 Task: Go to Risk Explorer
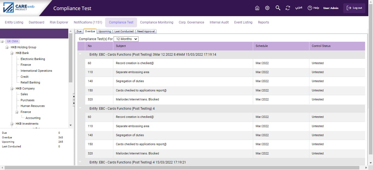[x=59, y=22]
